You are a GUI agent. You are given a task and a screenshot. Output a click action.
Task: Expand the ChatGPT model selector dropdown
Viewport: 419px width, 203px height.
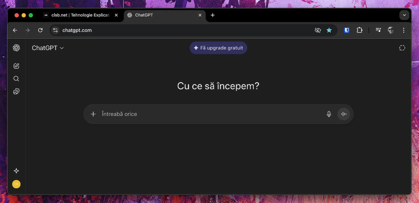[x=48, y=48]
